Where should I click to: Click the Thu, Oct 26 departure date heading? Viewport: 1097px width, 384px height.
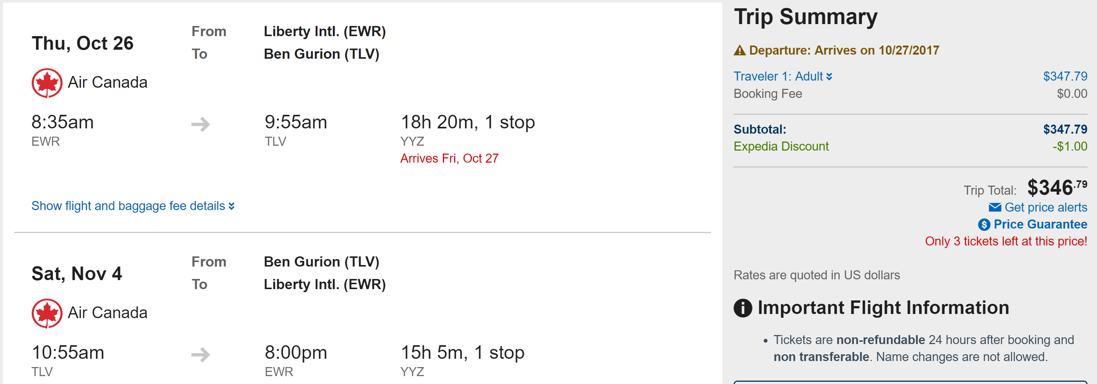coord(82,43)
